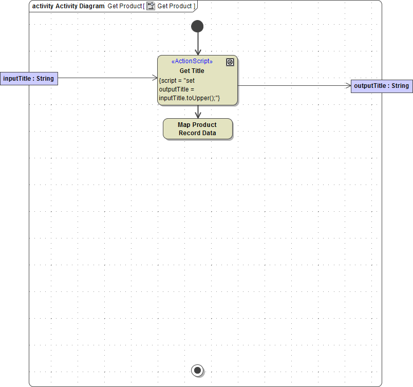
Task: Select the Map Product Record Data action
Action: point(197,128)
